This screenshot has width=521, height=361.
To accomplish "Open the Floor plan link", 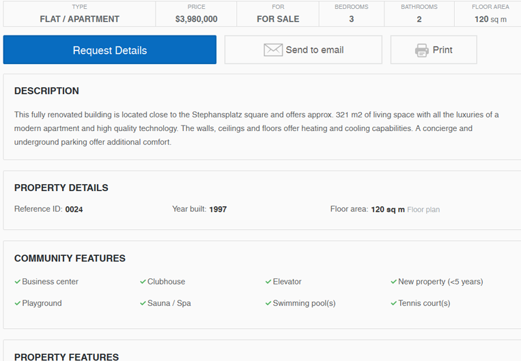I will coord(423,210).
